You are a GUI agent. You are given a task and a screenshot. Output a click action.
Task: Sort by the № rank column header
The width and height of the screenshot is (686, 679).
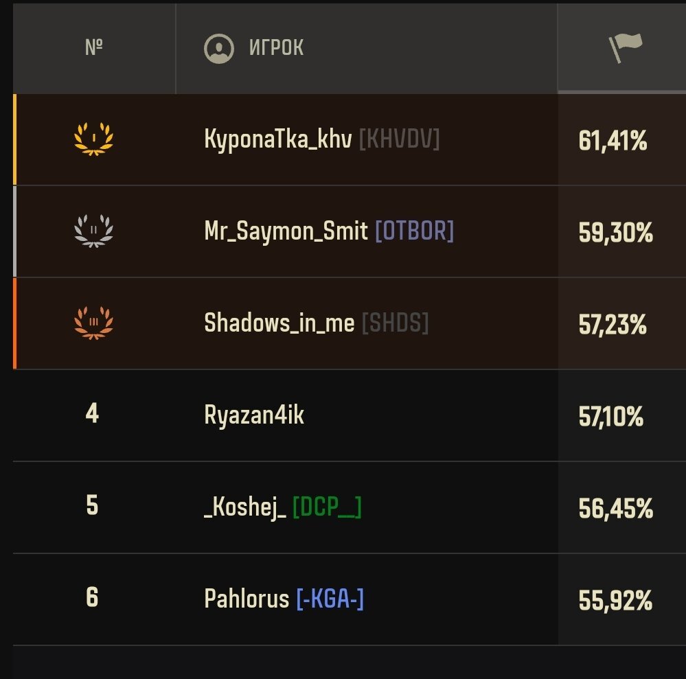point(94,47)
